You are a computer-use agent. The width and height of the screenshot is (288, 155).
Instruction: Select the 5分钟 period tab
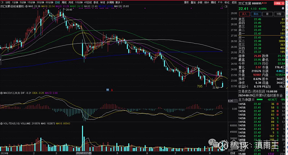23,3
